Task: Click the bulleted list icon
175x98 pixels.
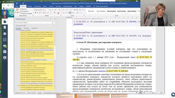Action: coord(63,10)
